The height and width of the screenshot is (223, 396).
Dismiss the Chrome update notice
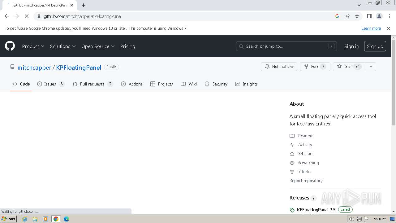(389, 28)
